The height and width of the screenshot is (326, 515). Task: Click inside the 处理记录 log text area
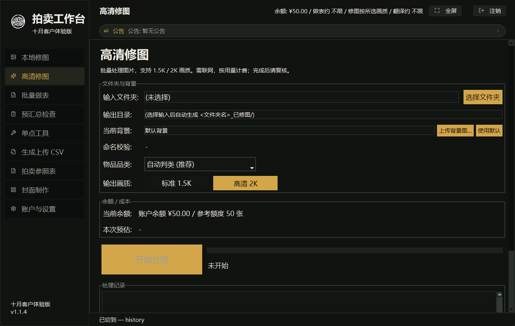[299, 302]
